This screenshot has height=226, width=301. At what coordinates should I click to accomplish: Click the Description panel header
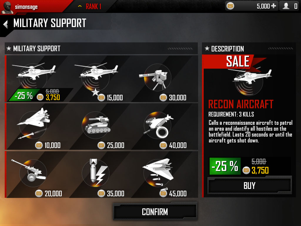click(x=249, y=49)
